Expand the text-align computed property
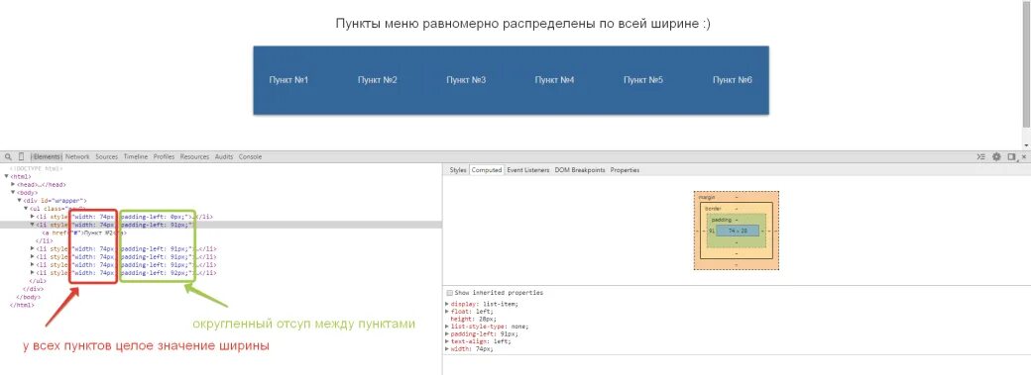 coord(448,341)
